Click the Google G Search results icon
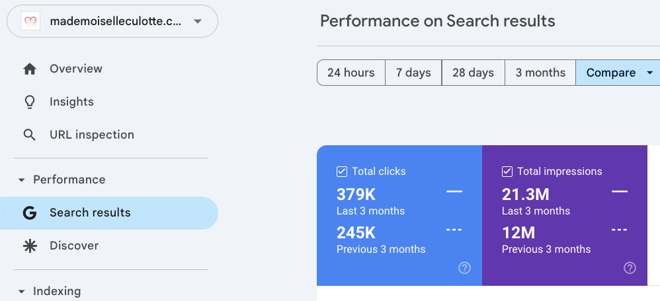This screenshot has height=301, width=660. (29, 213)
